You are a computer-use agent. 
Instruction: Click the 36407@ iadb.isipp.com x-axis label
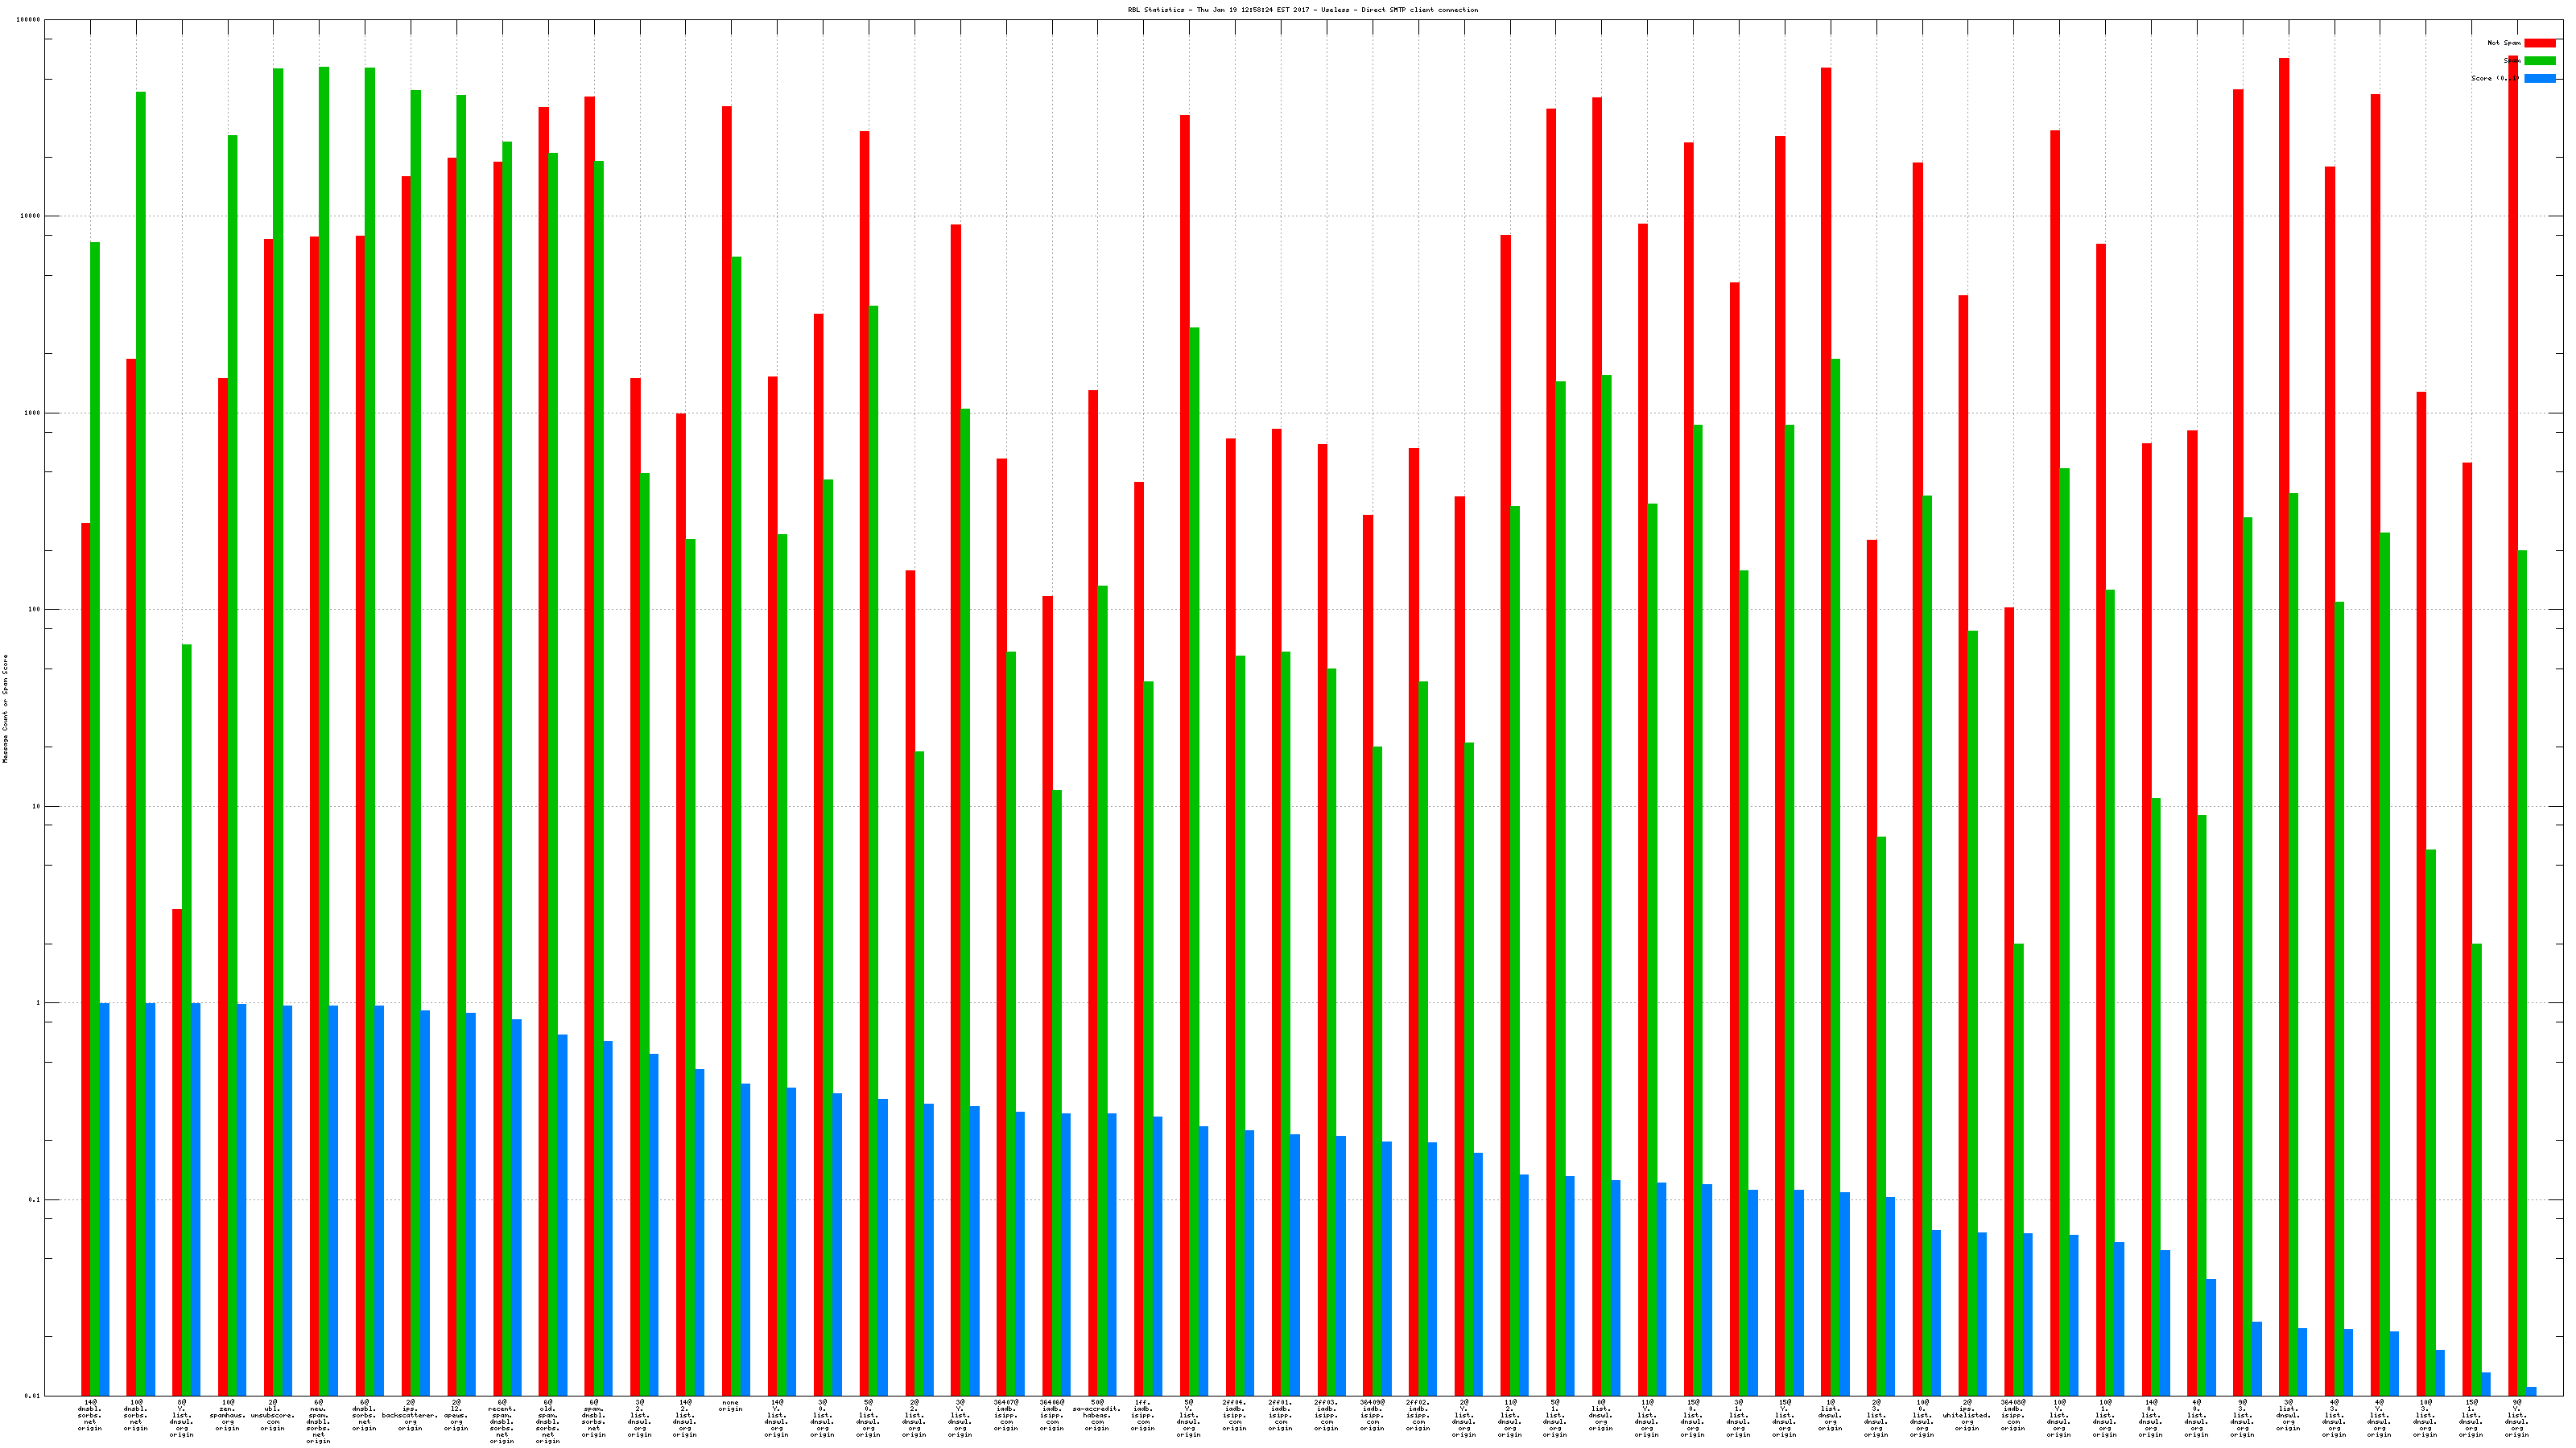click(1006, 1415)
